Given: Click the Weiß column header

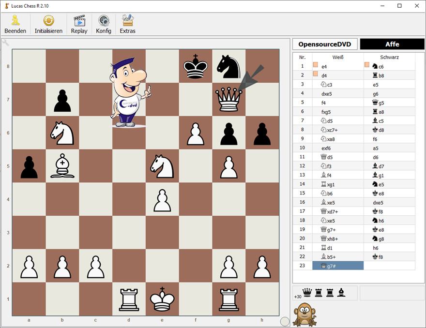Looking at the screenshot, I should [338, 57].
